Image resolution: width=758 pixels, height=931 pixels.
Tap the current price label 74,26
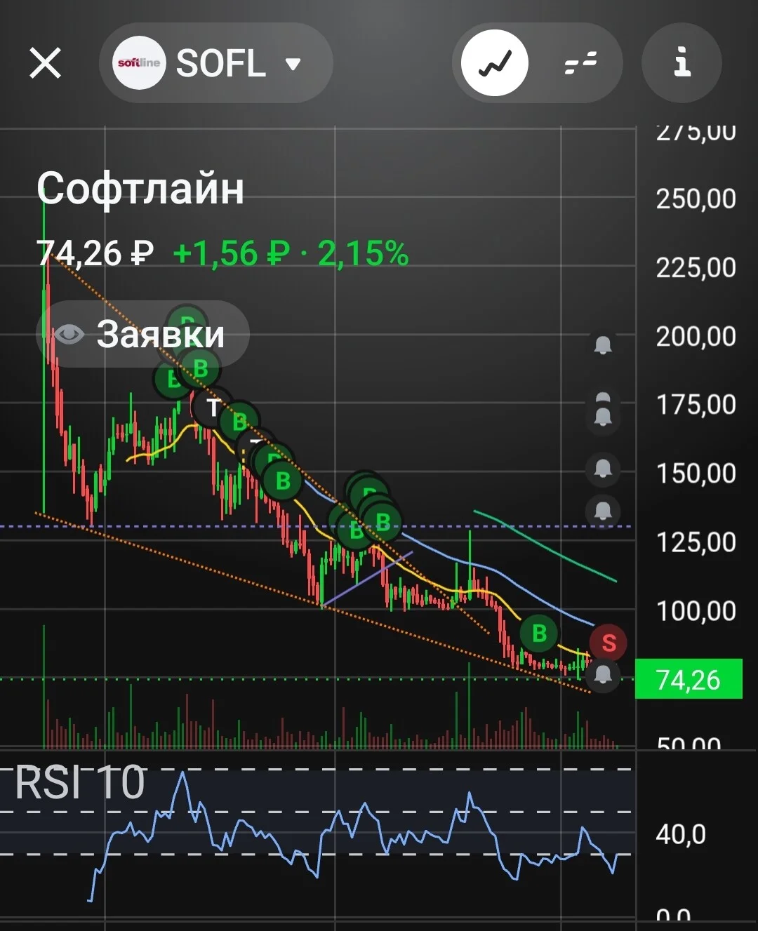(689, 679)
